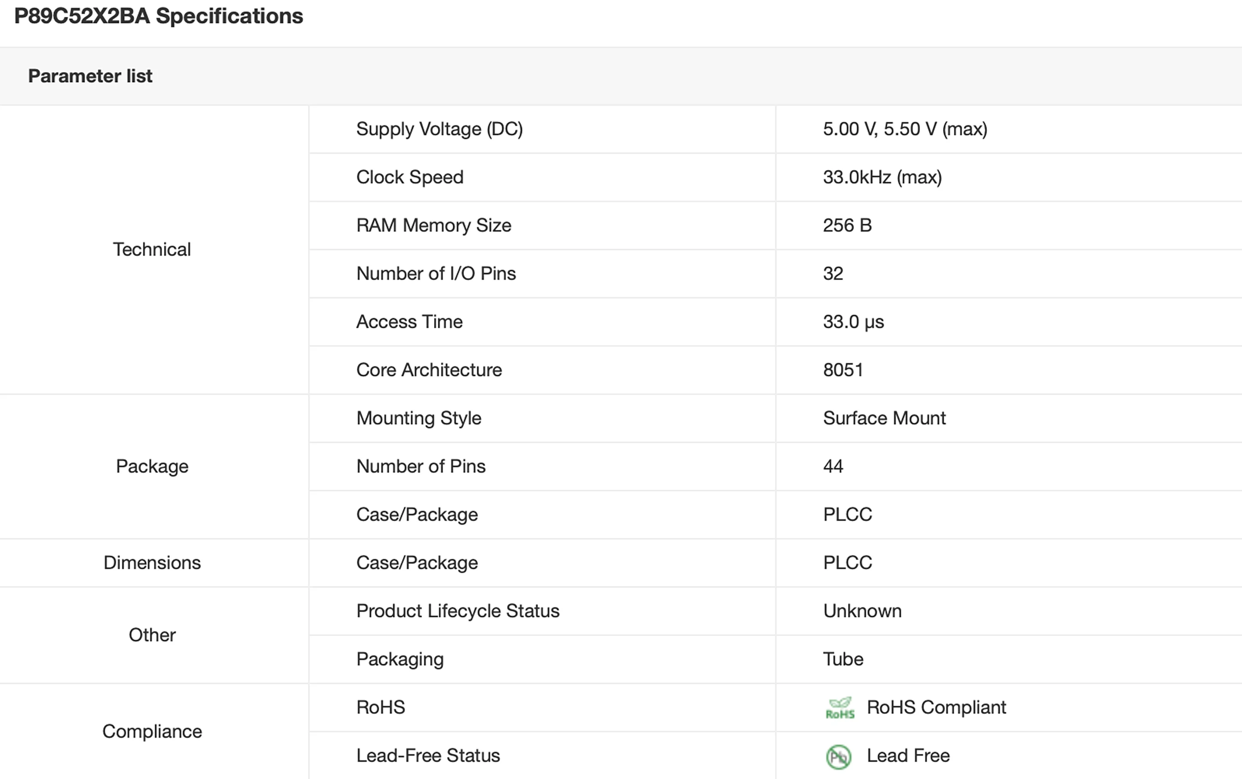Click the P89C52X2BA Specifications heading
The height and width of the screenshot is (779, 1242).
[x=158, y=16]
